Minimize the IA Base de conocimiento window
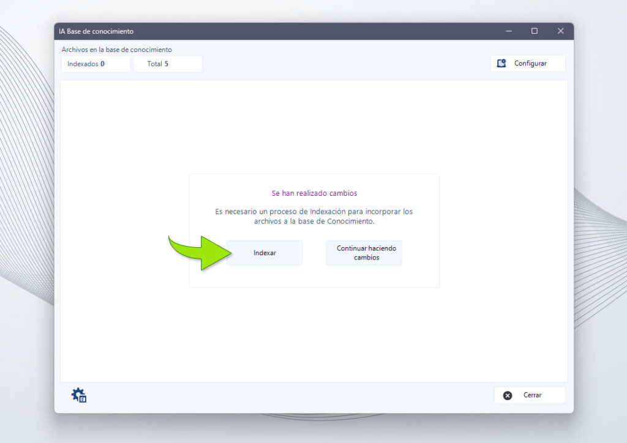 (x=508, y=31)
